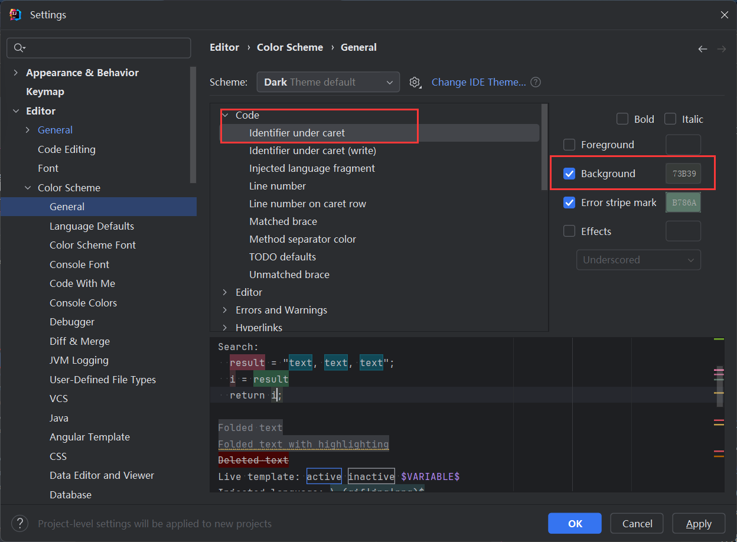Viewport: 737px width, 542px height.
Task: Click the OK button
Action: (575, 523)
